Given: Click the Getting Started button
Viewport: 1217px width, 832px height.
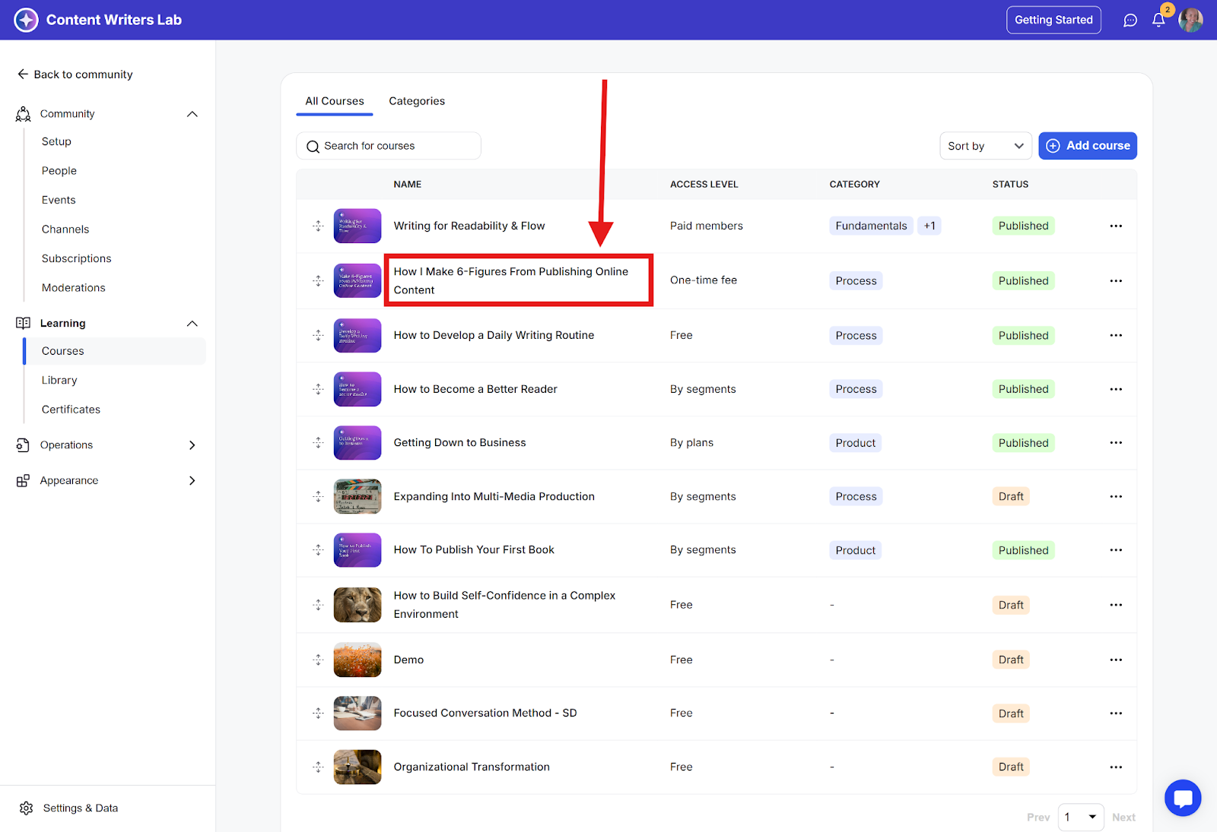Looking at the screenshot, I should coord(1053,20).
